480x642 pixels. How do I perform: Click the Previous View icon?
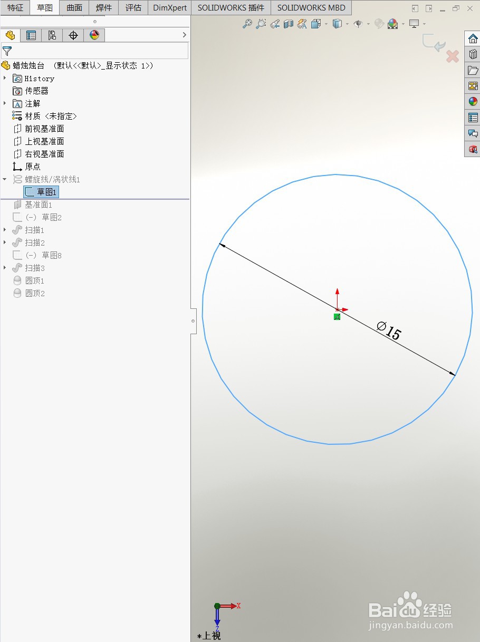pyautogui.click(x=274, y=24)
